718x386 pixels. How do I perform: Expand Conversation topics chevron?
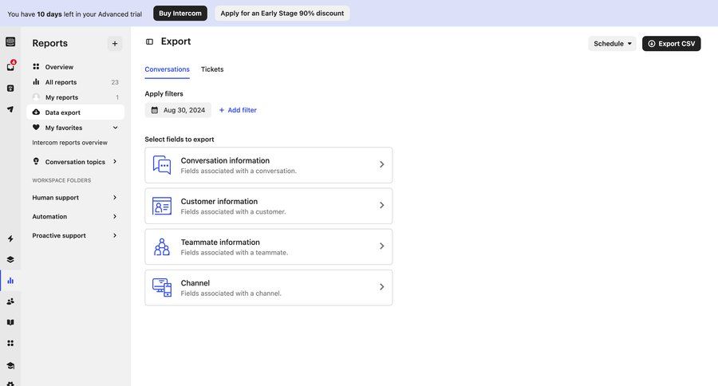pyautogui.click(x=115, y=161)
